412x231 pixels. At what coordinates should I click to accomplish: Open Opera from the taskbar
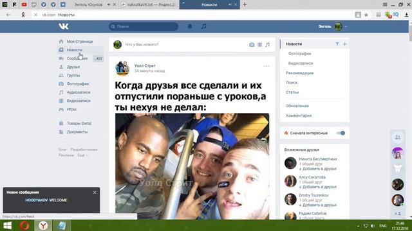point(24,225)
